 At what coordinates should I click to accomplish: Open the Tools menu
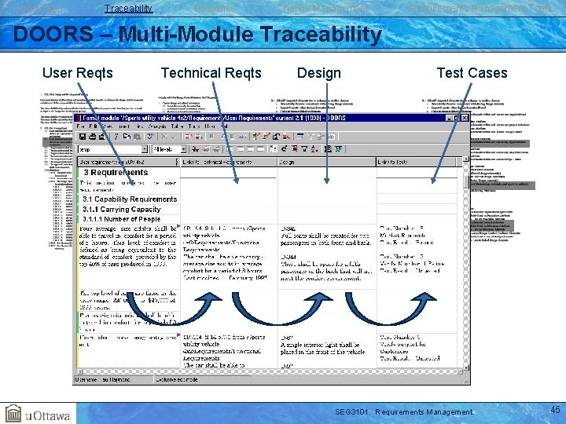pyautogui.click(x=194, y=126)
